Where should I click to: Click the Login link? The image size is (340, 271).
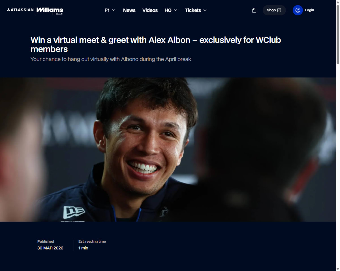(309, 10)
